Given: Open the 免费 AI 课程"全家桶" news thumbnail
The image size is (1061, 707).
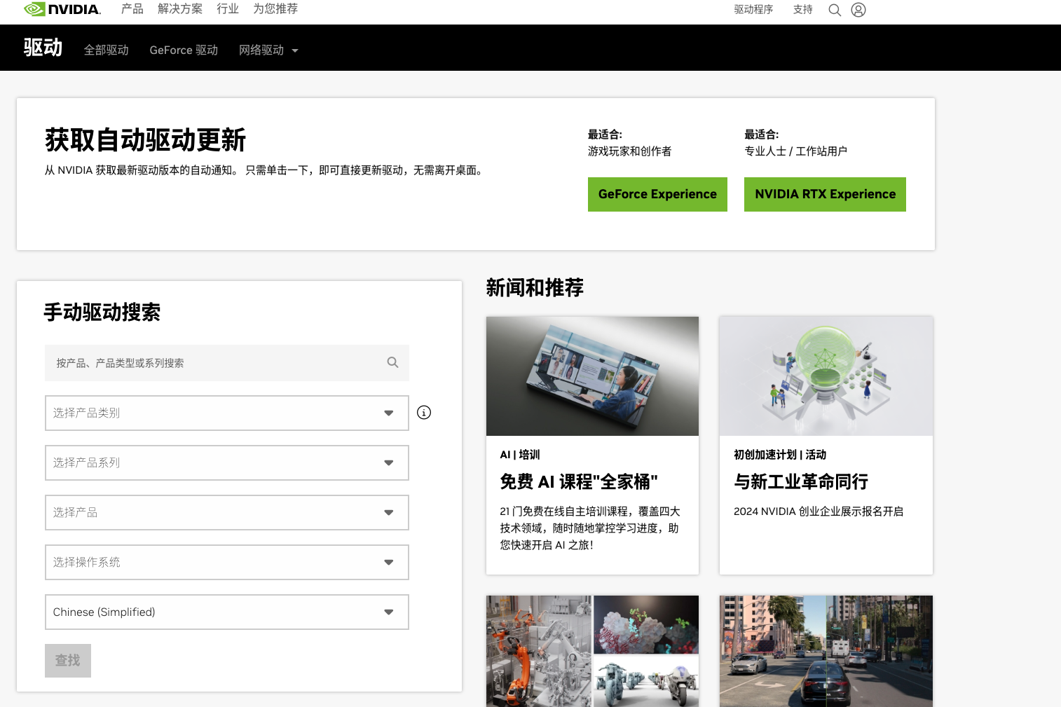Looking at the screenshot, I should tap(592, 376).
